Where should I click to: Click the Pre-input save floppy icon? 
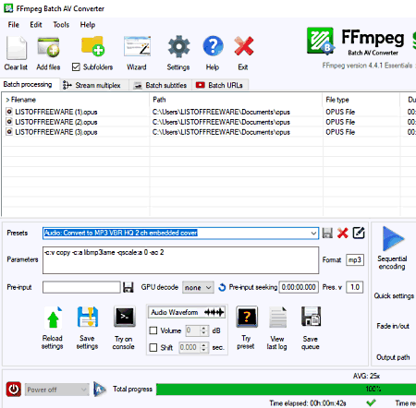point(128,287)
